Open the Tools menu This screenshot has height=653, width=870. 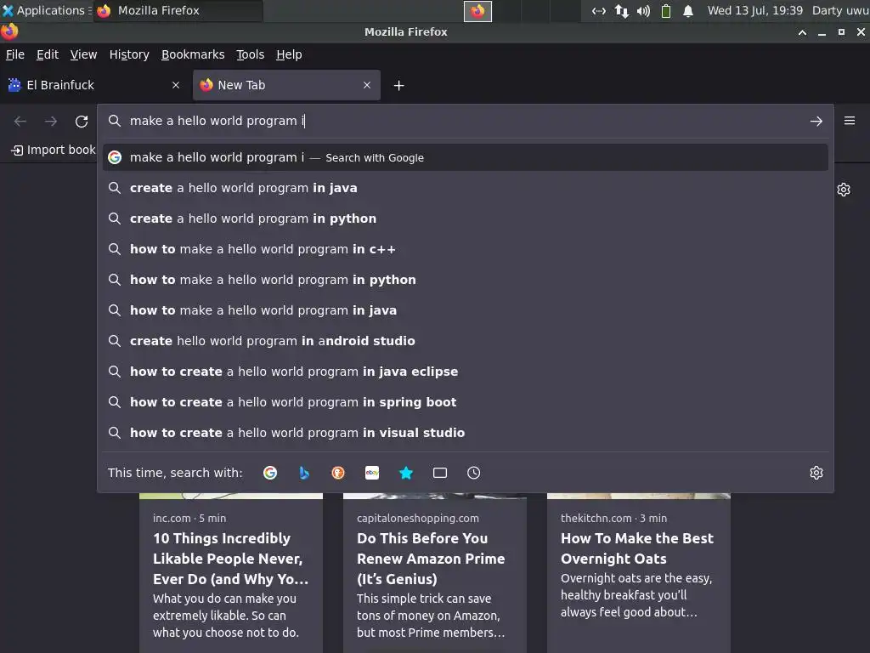point(251,54)
